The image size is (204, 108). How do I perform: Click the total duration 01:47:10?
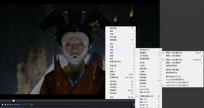click(25, 105)
